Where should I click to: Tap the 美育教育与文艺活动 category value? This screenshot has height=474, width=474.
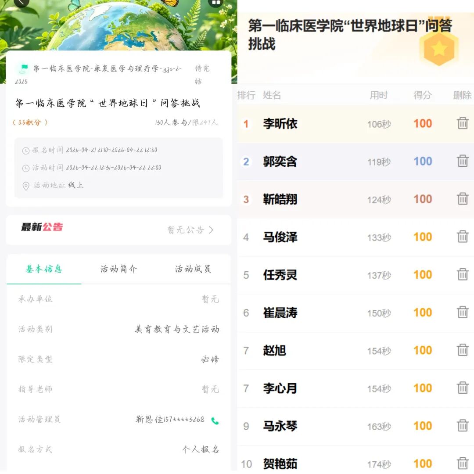tap(177, 329)
